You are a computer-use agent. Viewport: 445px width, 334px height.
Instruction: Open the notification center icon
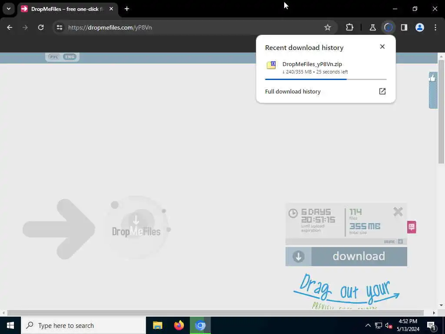pyautogui.click(x=432, y=325)
